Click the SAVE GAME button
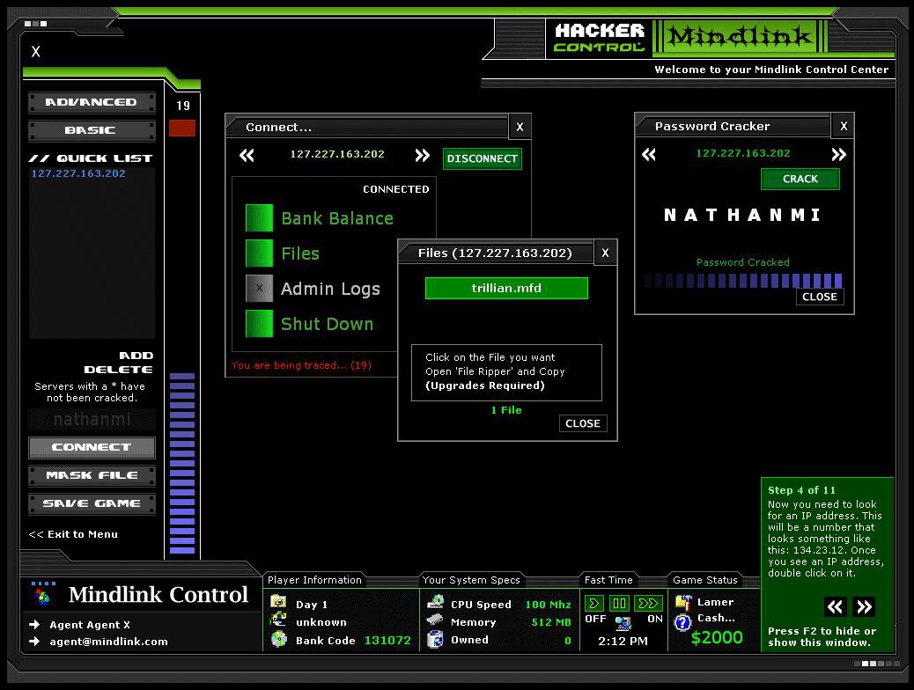Screen dimensions: 914x690 [92, 503]
